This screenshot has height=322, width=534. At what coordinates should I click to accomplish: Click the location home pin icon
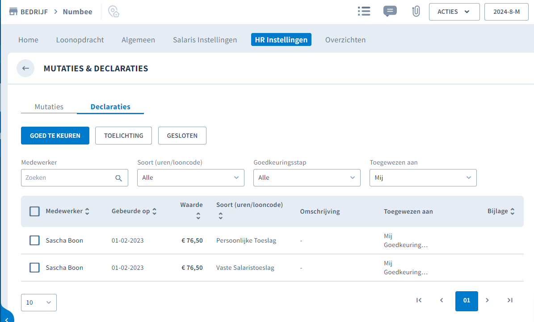114,12
